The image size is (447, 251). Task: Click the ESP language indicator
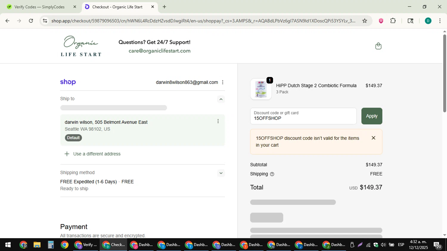click(401, 245)
